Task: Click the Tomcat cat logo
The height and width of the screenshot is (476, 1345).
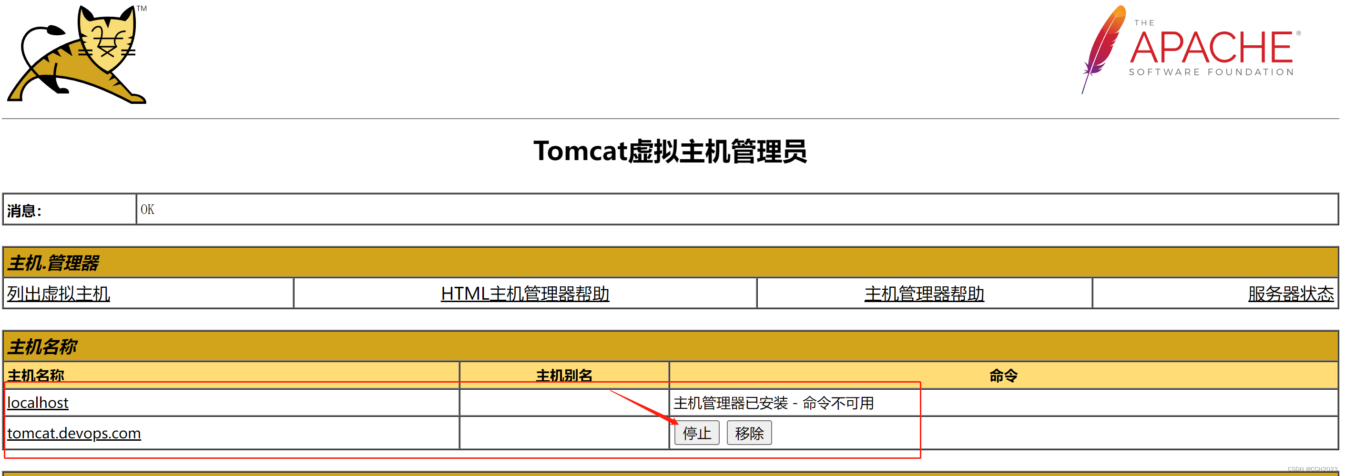Action: 77,54
